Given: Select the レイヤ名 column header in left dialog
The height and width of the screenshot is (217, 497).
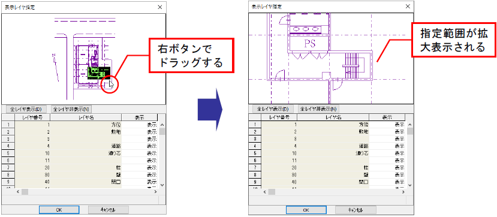Looking at the screenshot, I should point(86,117).
